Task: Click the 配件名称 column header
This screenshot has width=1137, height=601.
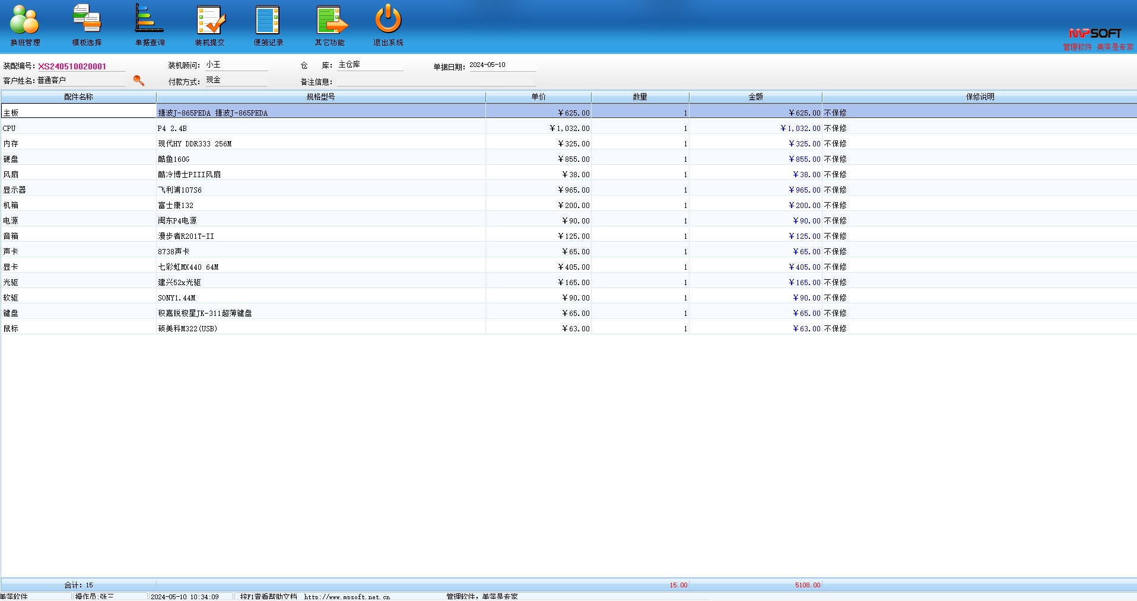Action: point(78,97)
